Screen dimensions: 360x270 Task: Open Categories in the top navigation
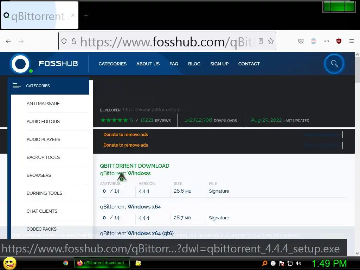tap(112, 64)
